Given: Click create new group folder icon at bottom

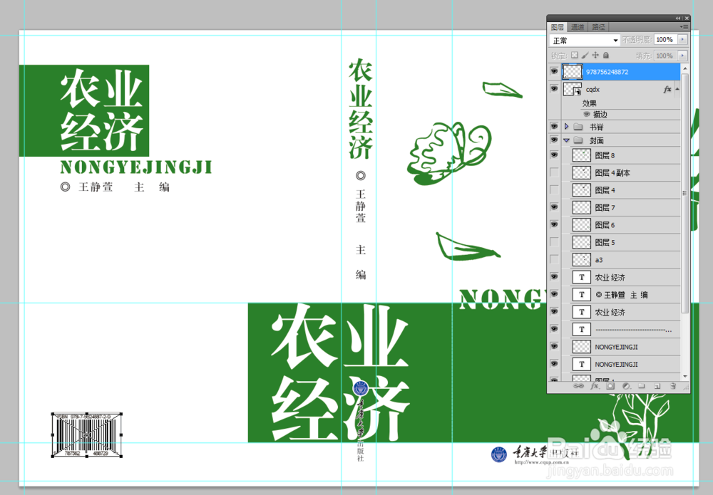Looking at the screenshot, I should point(642,386).
